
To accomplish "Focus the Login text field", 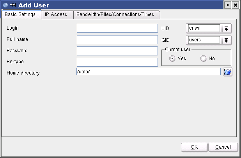I will (117, 28).
